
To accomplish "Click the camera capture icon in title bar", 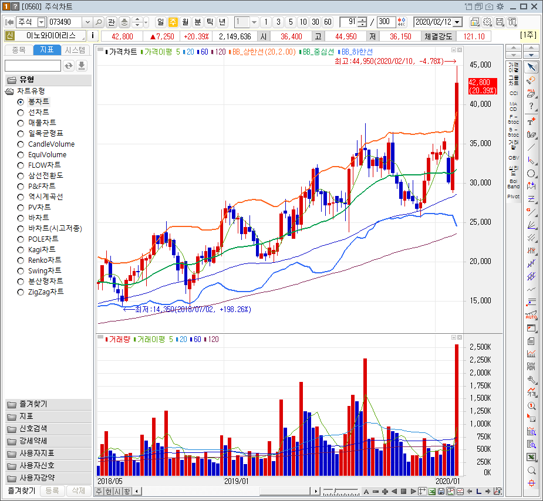I will coord(489,6).
